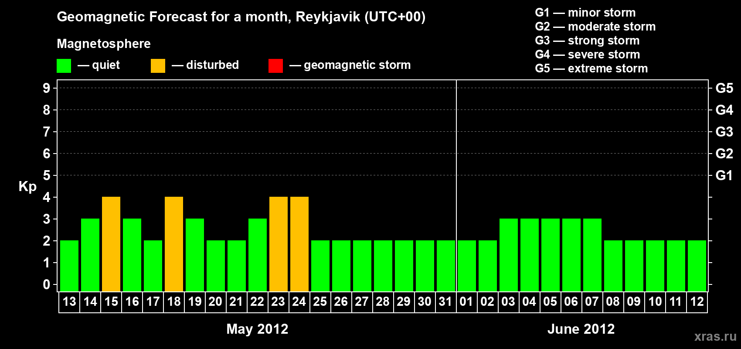Screen dimensions: 741x349
Task: Click the Kp value 5 axis label
Action: point(47,175)
